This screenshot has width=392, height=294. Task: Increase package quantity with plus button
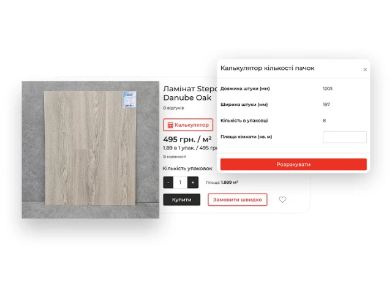point(193,183)
